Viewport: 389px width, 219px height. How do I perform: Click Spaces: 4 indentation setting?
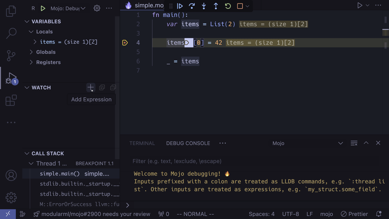262,214
